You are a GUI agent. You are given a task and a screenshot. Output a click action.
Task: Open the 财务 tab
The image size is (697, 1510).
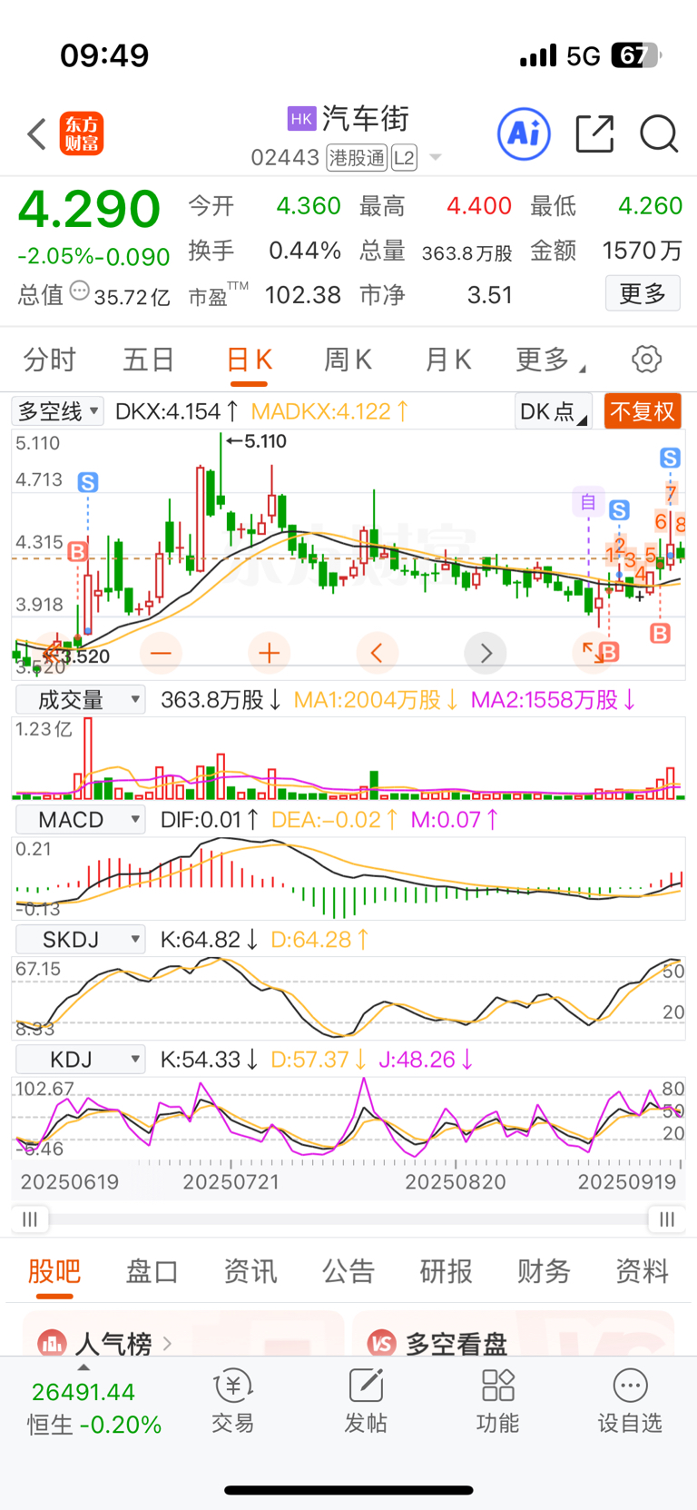[x=544, y=1271]
